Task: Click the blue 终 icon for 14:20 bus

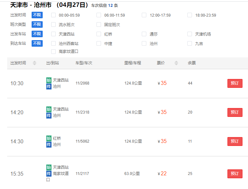Action: (49, 116)
